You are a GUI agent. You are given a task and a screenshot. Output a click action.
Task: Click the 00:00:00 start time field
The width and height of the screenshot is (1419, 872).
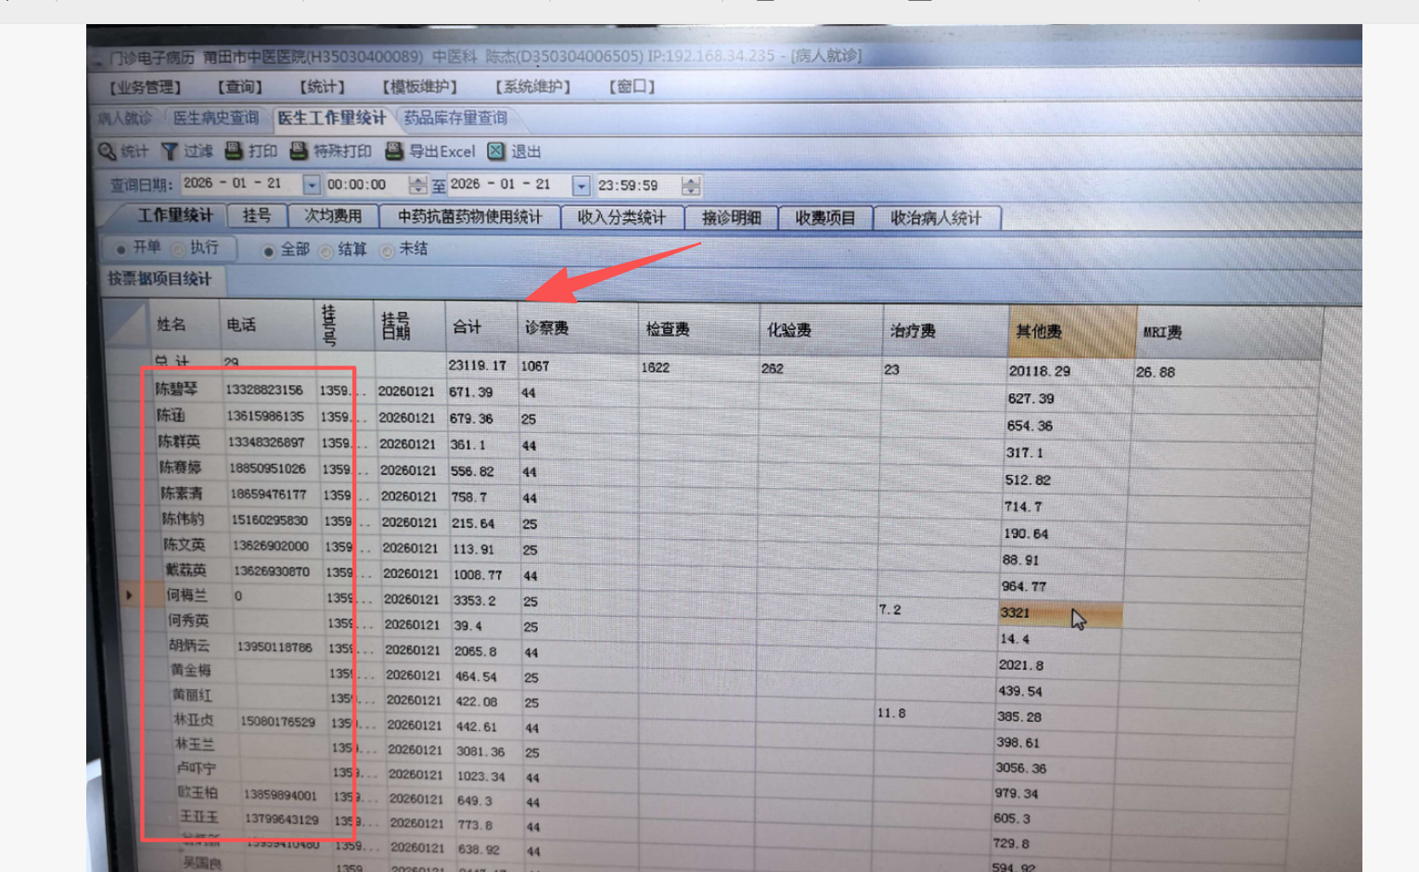[x=365, y=185]
